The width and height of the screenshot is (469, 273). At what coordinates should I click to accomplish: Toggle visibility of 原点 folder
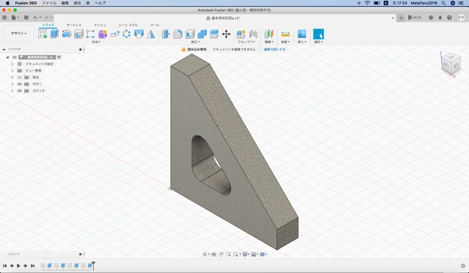(19, 77)
